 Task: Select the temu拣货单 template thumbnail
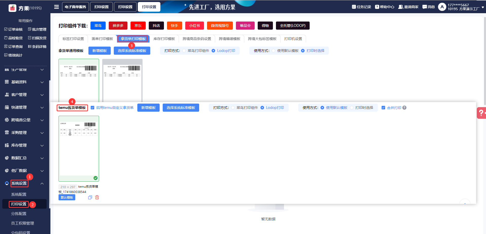(x=79, y=149)
